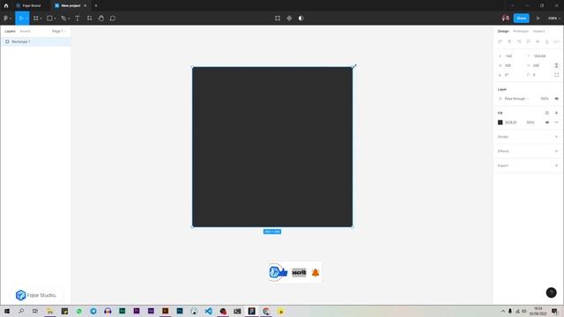Add a new fill with plus
564x317 pixels.
tap(556, 113)
